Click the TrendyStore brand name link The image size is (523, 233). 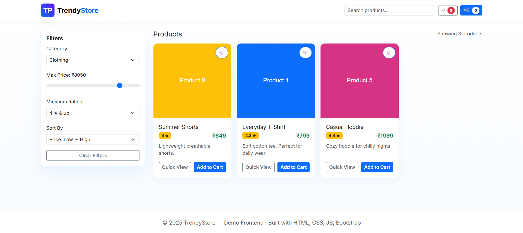78,10
